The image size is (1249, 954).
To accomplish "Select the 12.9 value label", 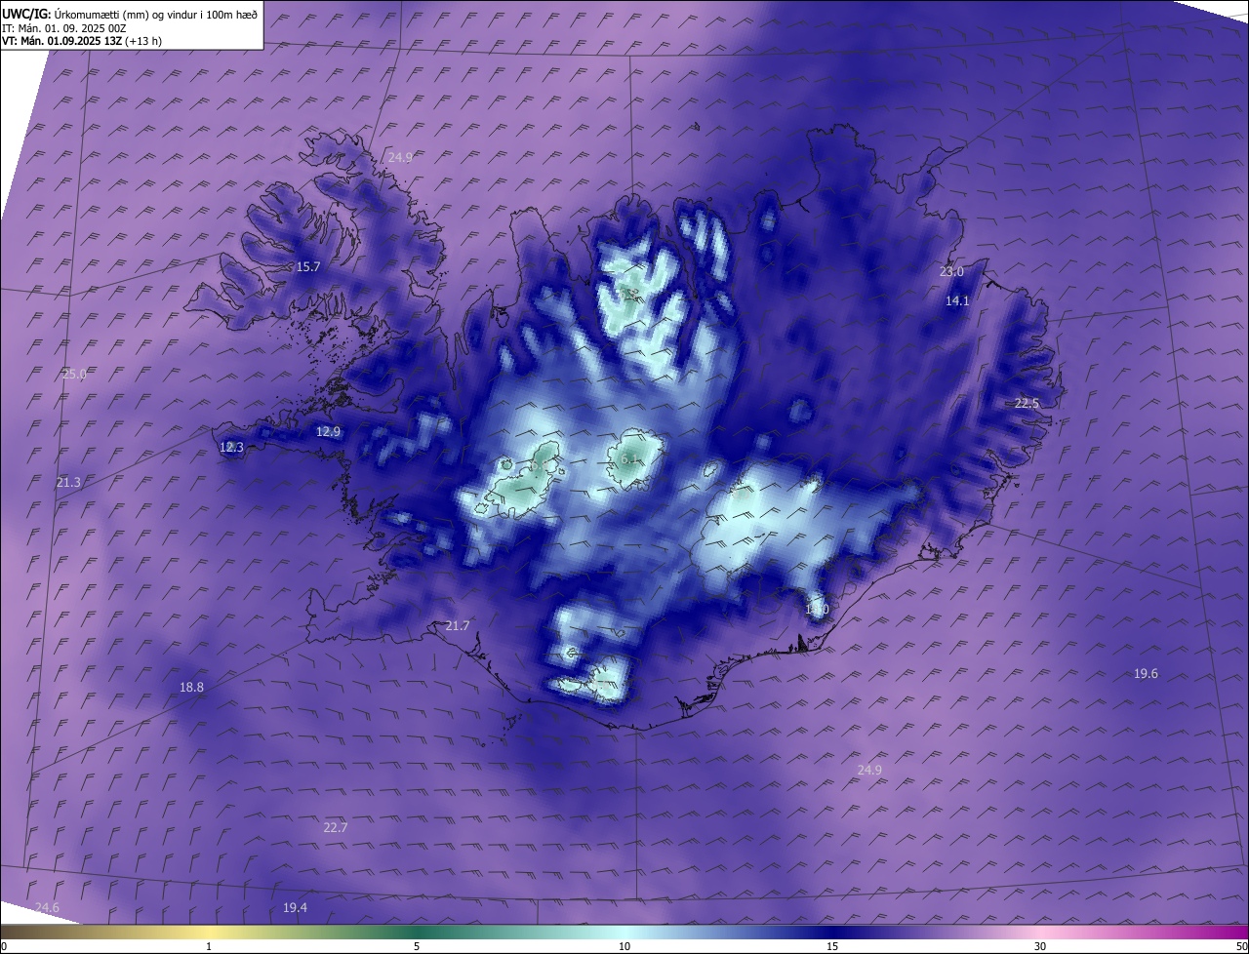I will pyautogui.click(x=329, y=432).
